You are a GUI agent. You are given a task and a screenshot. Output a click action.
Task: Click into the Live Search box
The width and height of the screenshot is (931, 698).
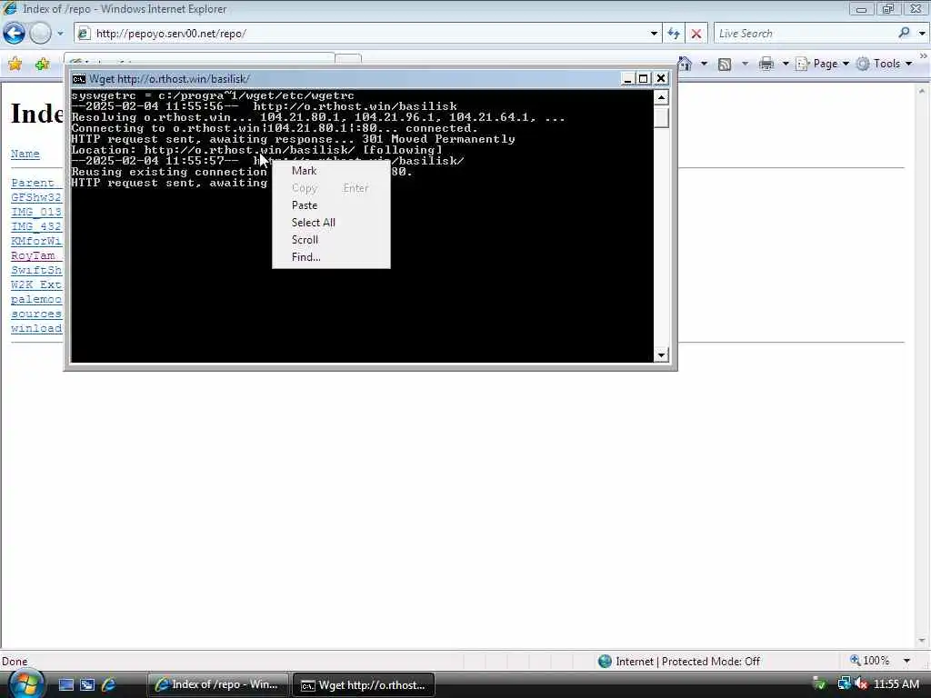(806, 34)
